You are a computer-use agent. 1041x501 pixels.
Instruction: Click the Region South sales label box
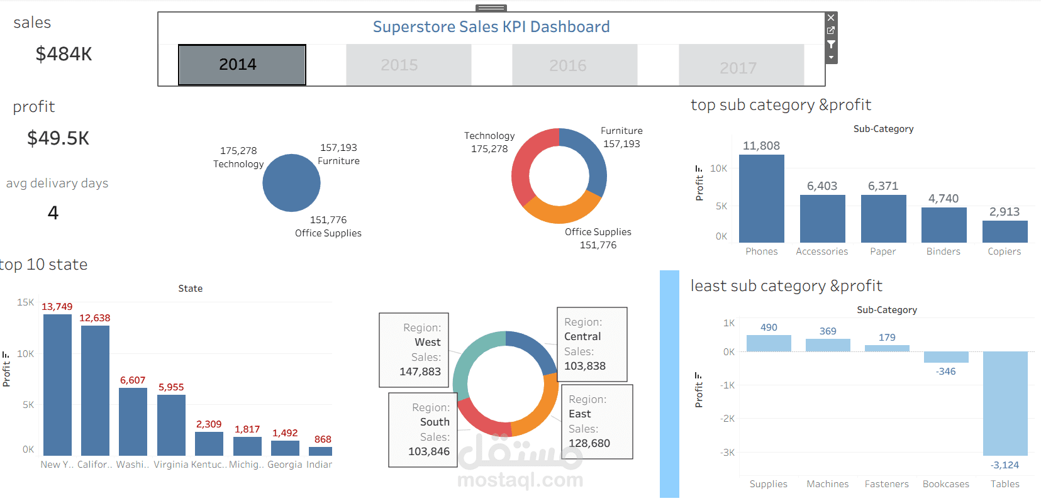pos(423,430)
